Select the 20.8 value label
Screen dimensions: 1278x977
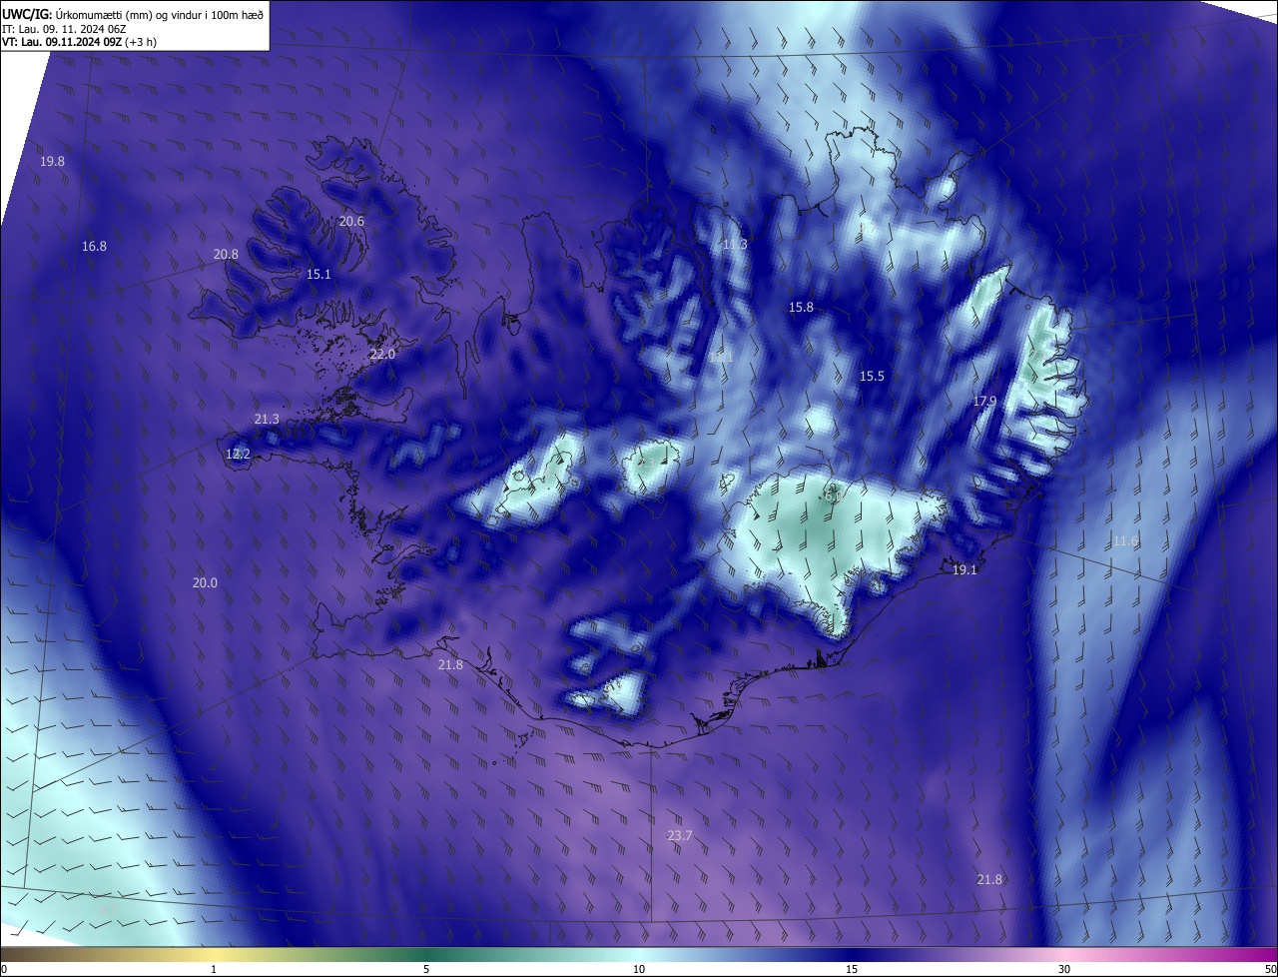click(226, 255)
